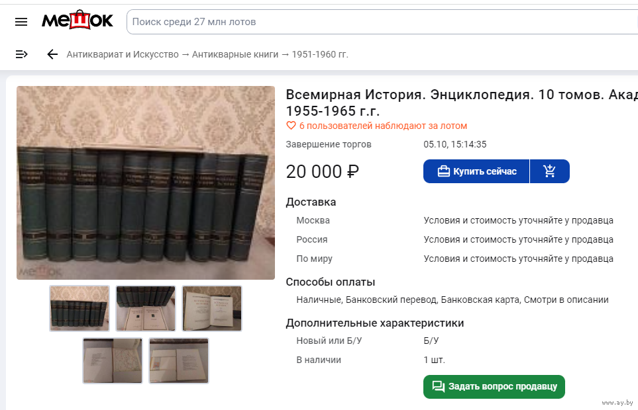Screen dimensions: 638x410
Task: Expand the category list sidebar icon
Action: tap(21, 54)
